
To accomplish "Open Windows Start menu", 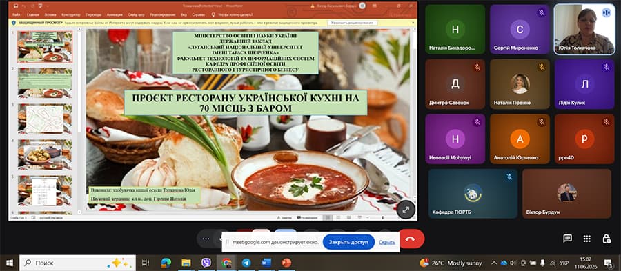I will pyautogui.click(x=9, y=263).
